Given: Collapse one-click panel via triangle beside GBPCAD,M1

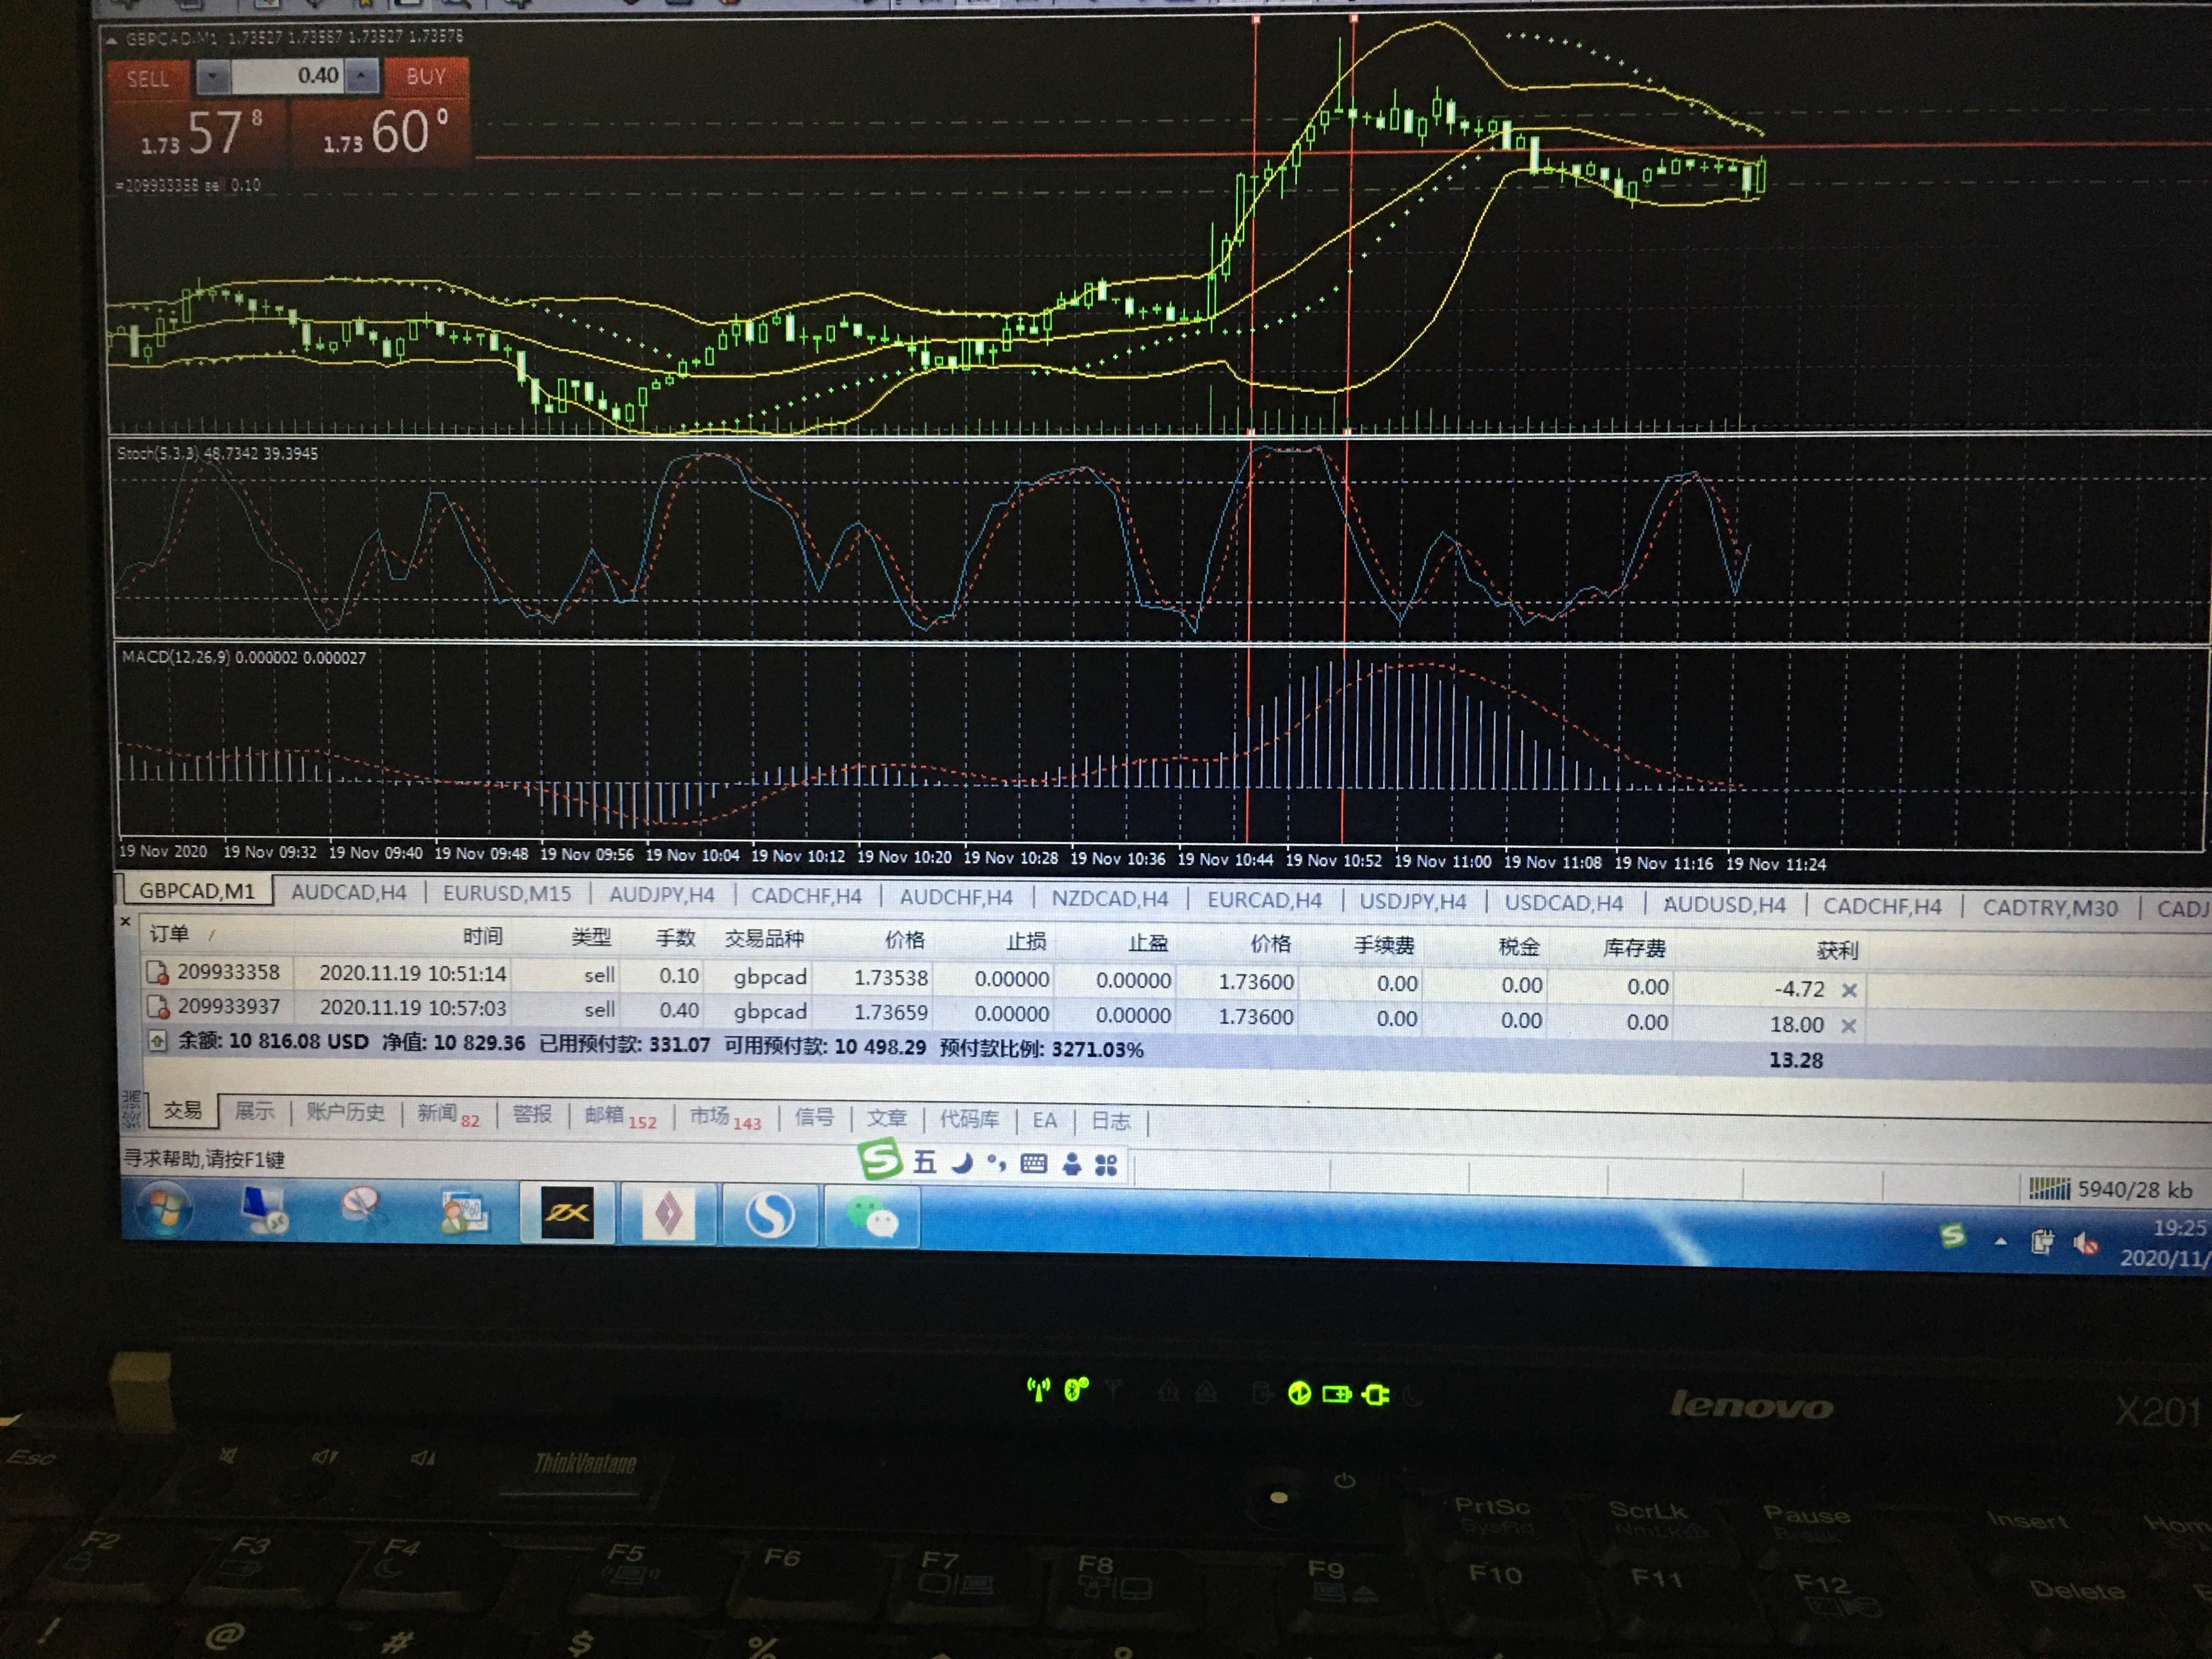Looking at the screenshot, I should pos(112,40).
